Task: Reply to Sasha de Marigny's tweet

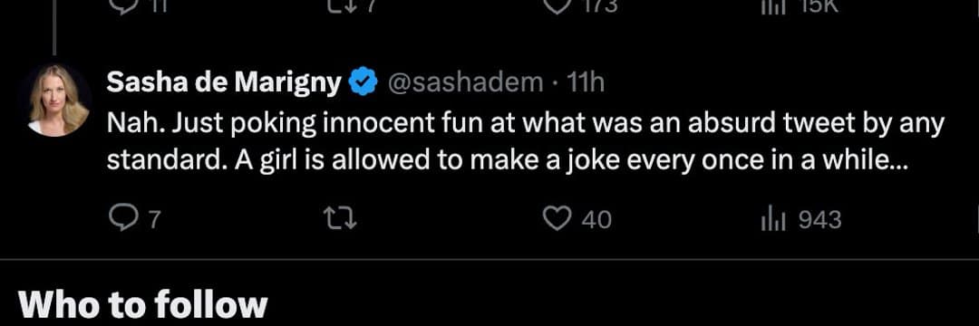Action: coord(120,219)
